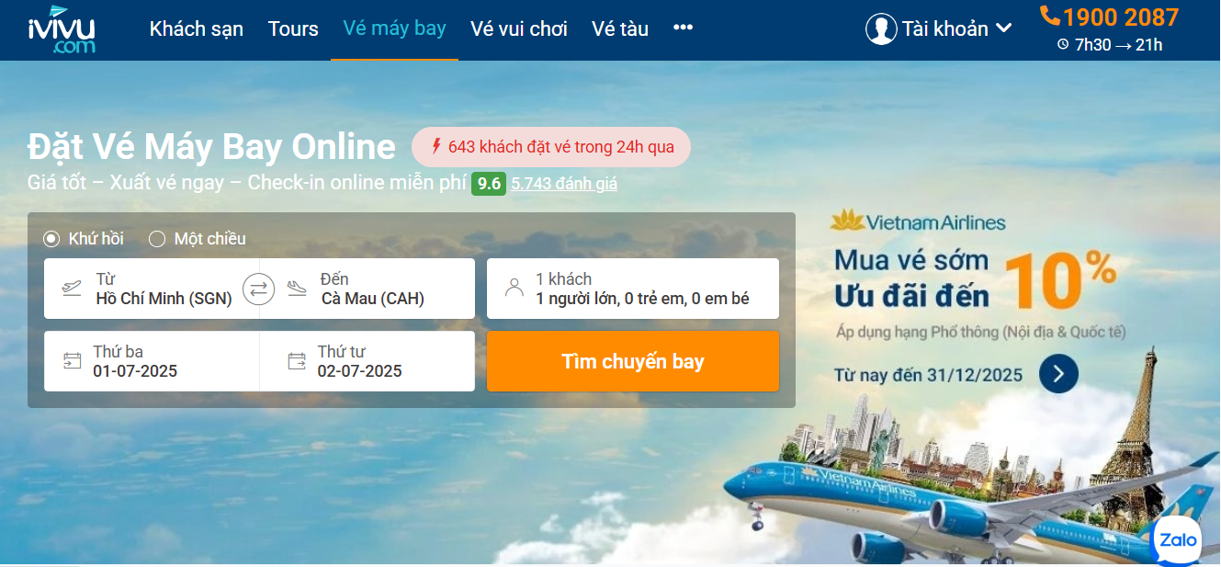Open the Zalo chat icon
Viewport: 1221px width, 567px height.
(1177, 539)
